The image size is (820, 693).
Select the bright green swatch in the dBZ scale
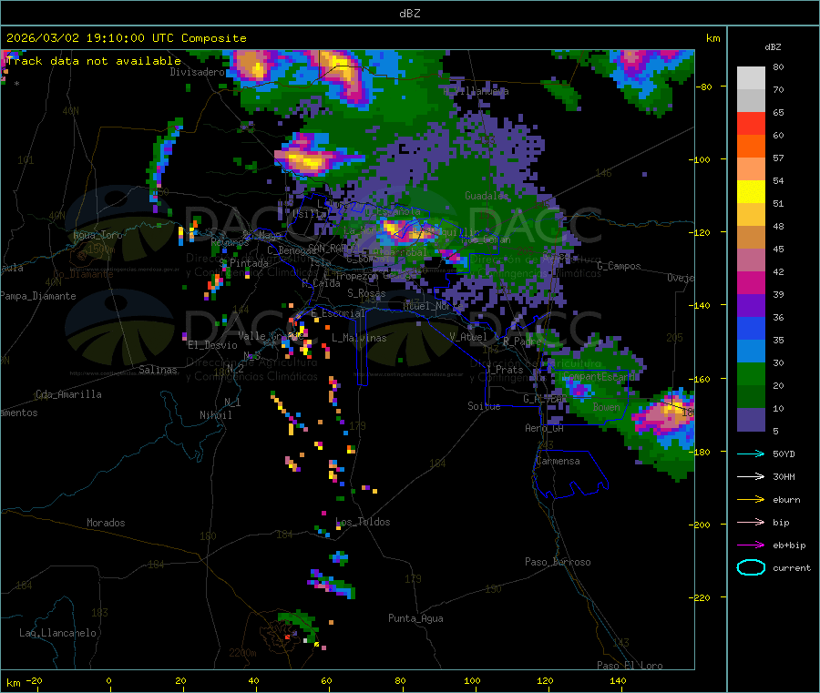pos(751,373)
